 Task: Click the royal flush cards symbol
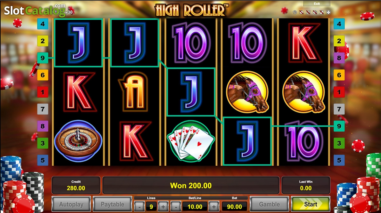(190, 140)
